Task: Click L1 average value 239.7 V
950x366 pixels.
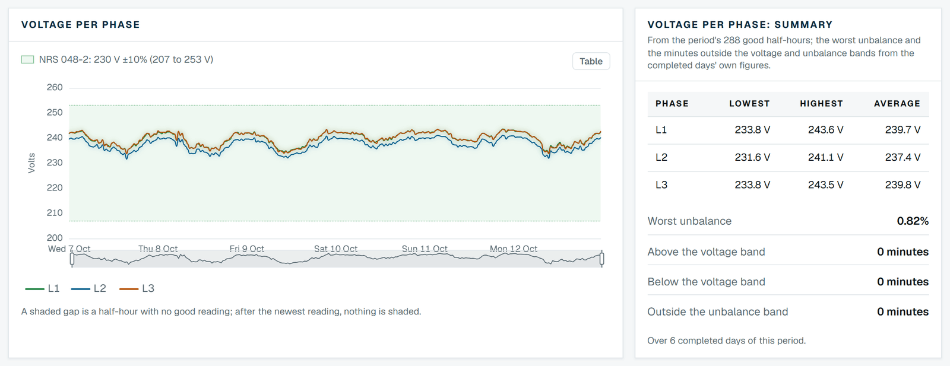Action: point(902,130)
